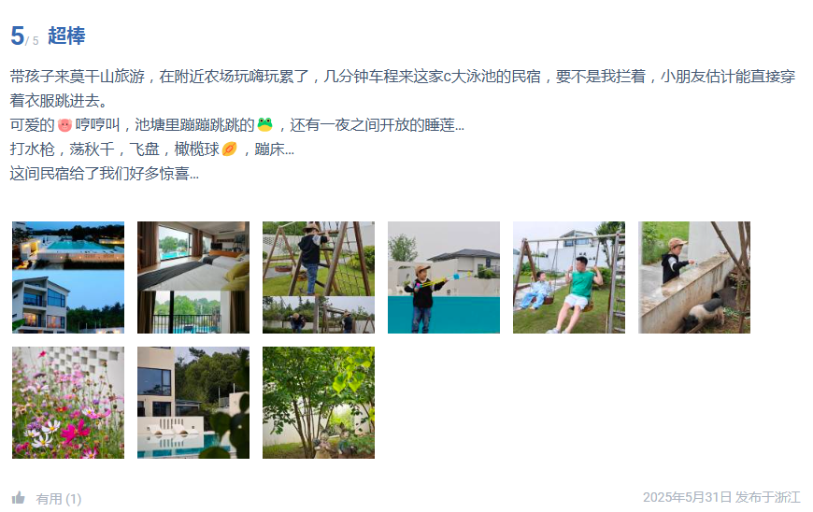Click the first review paragraph about 莫干山

pos(403,88)
